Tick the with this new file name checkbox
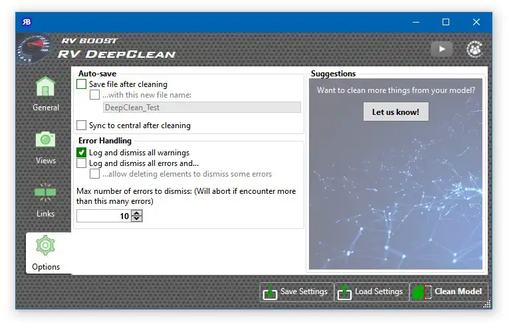The image size is (509, 328). coord(95,95)
